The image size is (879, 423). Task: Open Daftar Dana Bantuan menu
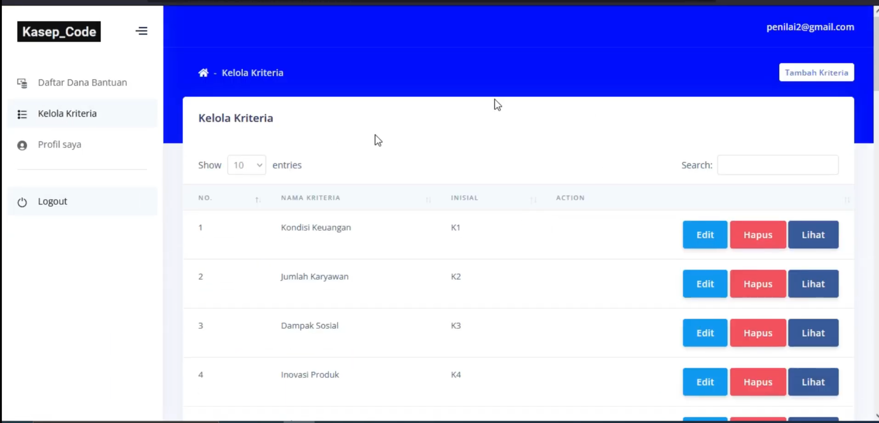tap(82, 83)
